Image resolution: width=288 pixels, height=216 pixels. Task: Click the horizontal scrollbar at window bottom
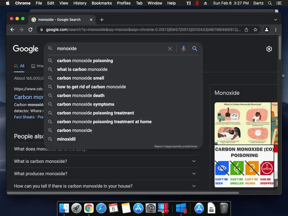click(123, 193)
